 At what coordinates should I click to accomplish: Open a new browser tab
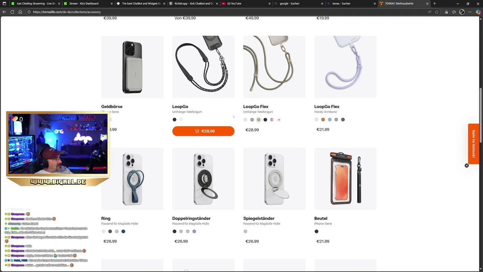point(434,3)
